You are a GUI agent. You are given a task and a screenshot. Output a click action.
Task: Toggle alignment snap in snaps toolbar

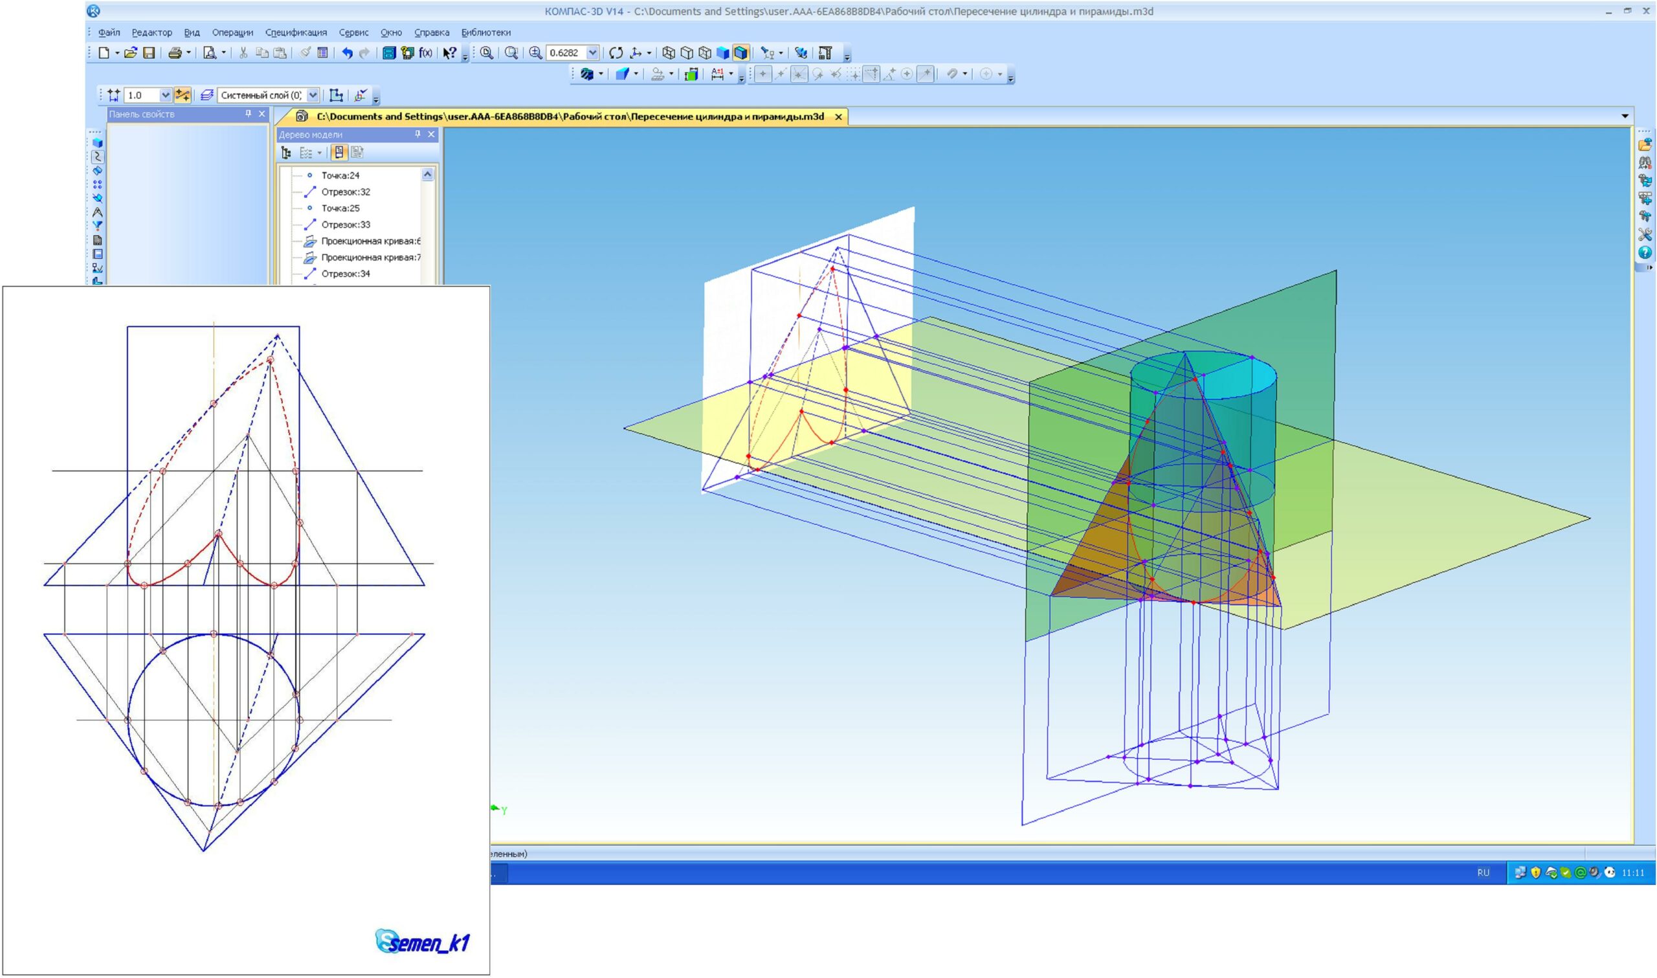point(872,74)
